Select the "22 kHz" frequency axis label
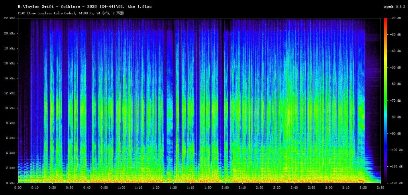This screenshot has height=195, width=408. [x=10, y=18]
